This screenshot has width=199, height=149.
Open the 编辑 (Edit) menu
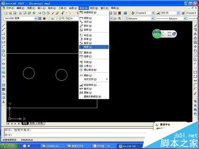20,8
